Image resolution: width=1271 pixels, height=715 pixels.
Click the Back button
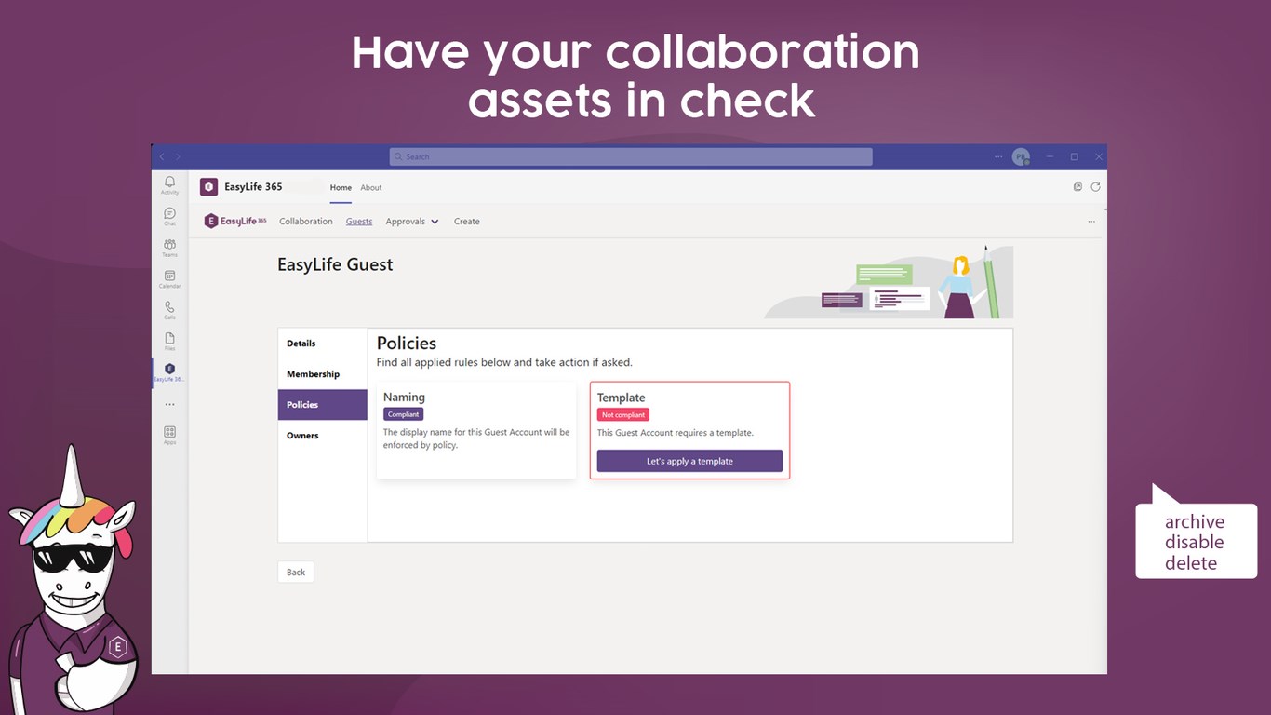[296, 572]
